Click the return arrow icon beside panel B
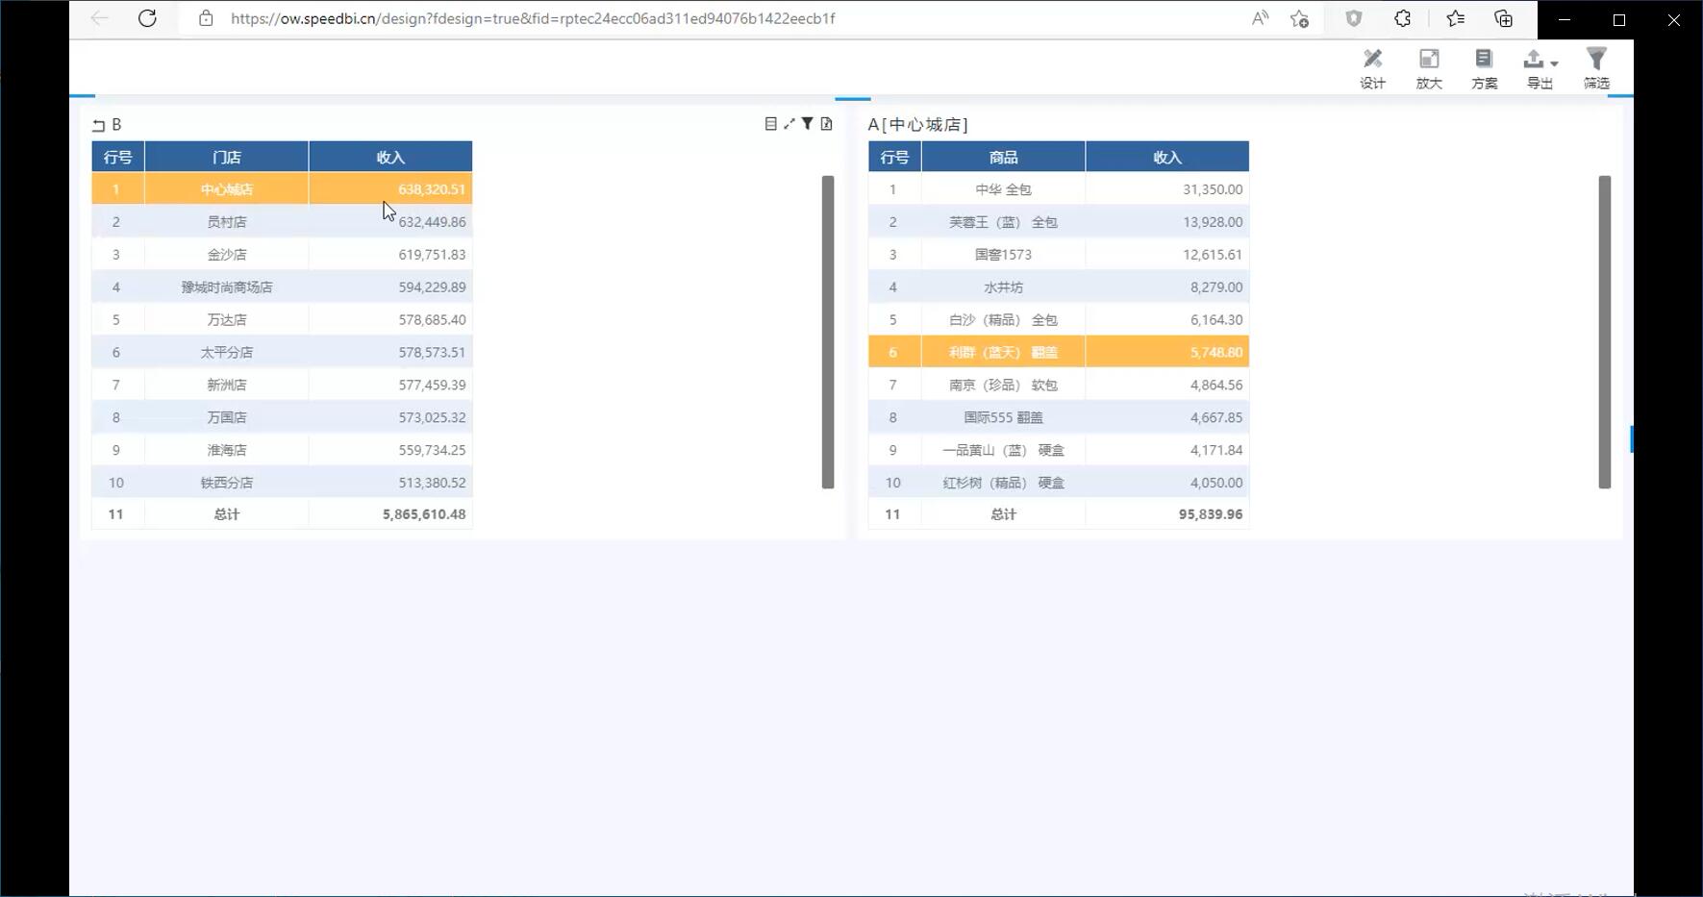This screenshot has width=1703, height=897. (98, 125)
